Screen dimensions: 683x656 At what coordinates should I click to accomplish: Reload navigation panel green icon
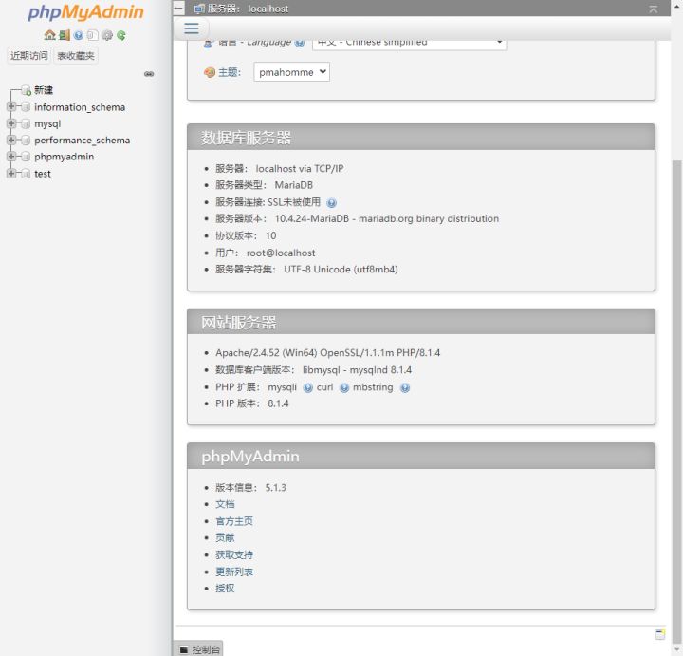tap(121, 35)
